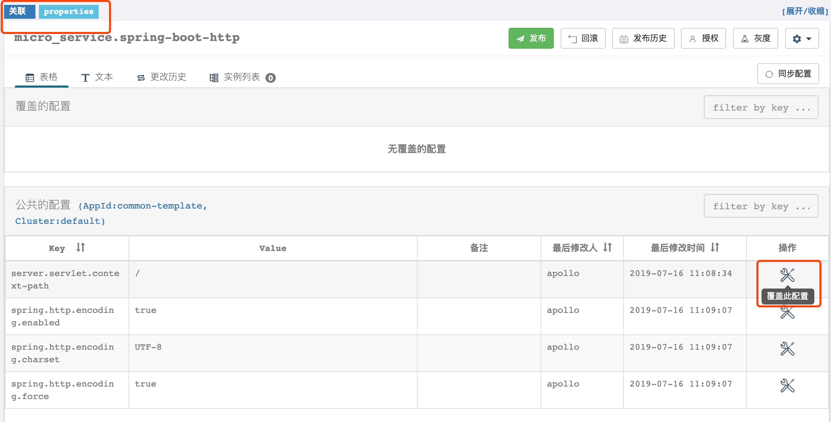Override config for server.servlet.context-path row
This screenshot has height=422, width=831.
[787, 275]
